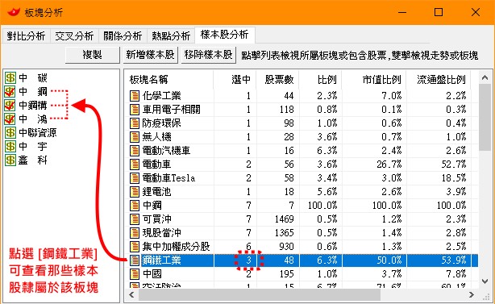Click the vertical scrollbar up arrow
The width and height of the screenshot is (495, 304).
485,77
